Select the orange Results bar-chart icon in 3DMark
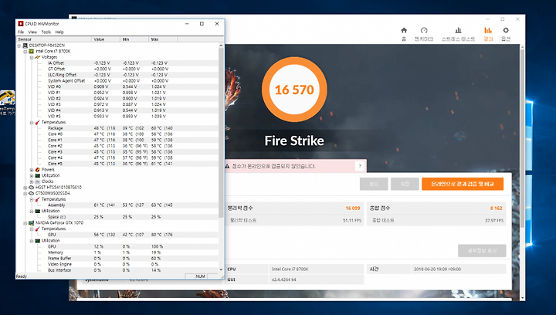Image resolution: width=556 pixels, height=315 pixels. tap(488, 30)
